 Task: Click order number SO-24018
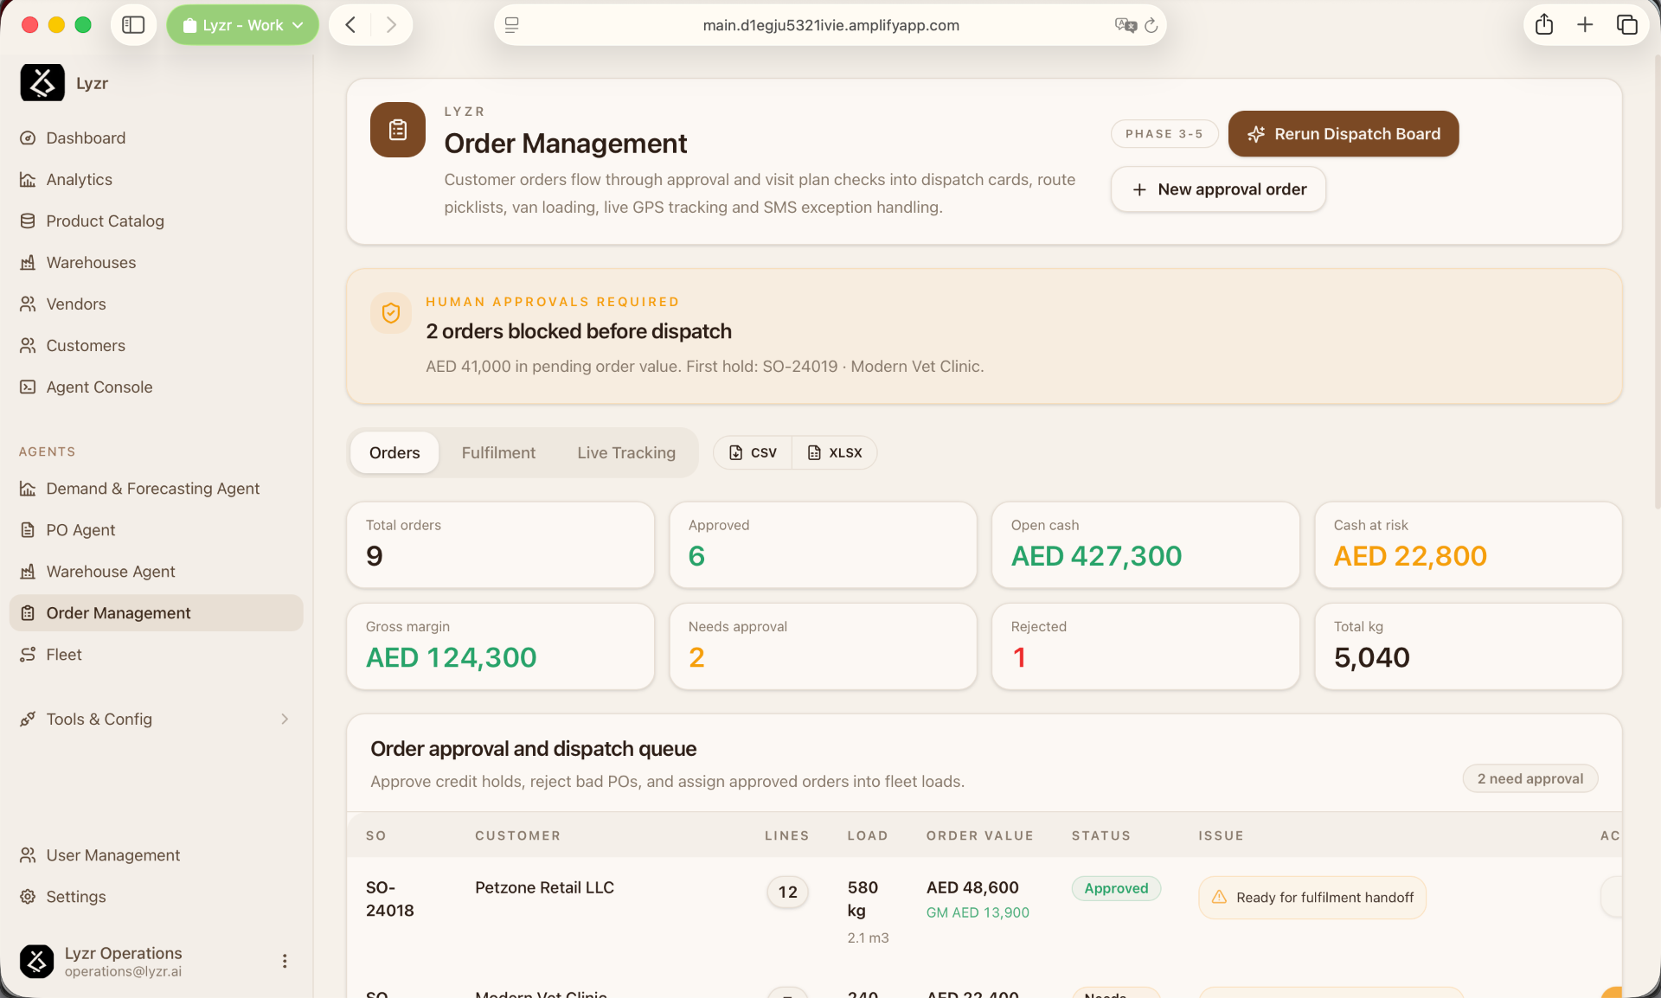390,899
